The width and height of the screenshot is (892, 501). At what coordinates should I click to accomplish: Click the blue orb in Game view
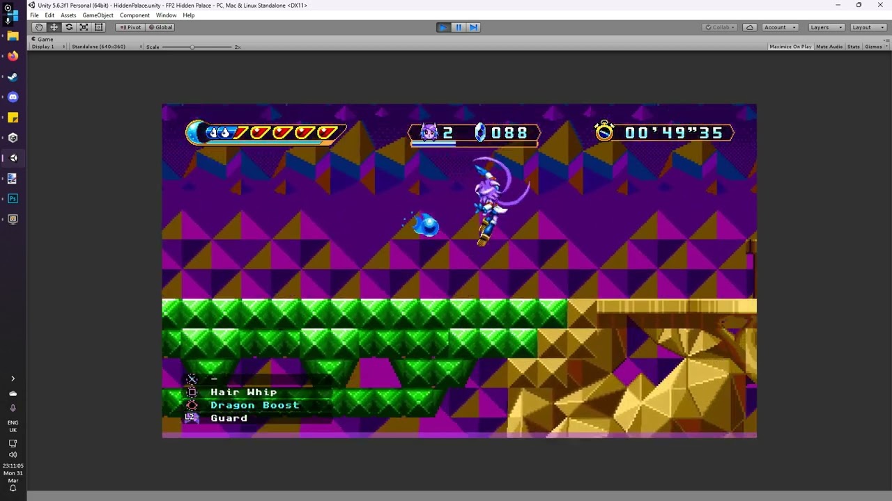point(424,225)
